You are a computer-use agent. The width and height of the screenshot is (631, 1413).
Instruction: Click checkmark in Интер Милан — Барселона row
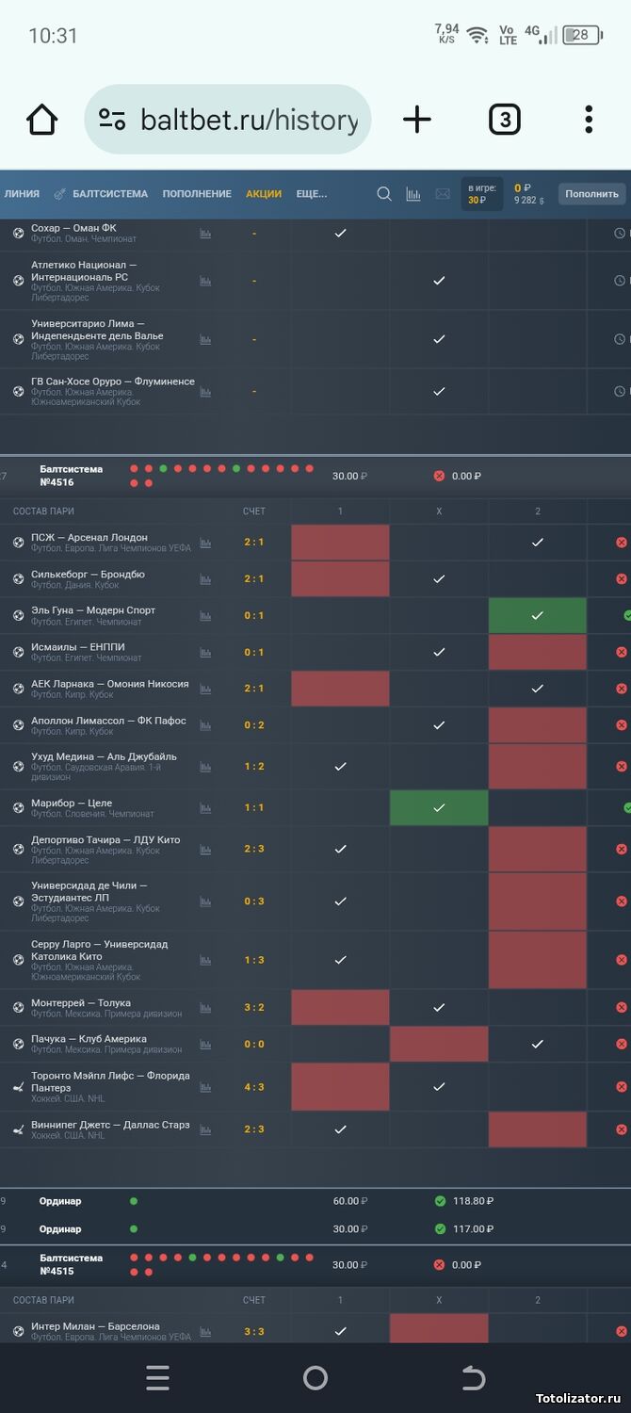(341, 1331)
